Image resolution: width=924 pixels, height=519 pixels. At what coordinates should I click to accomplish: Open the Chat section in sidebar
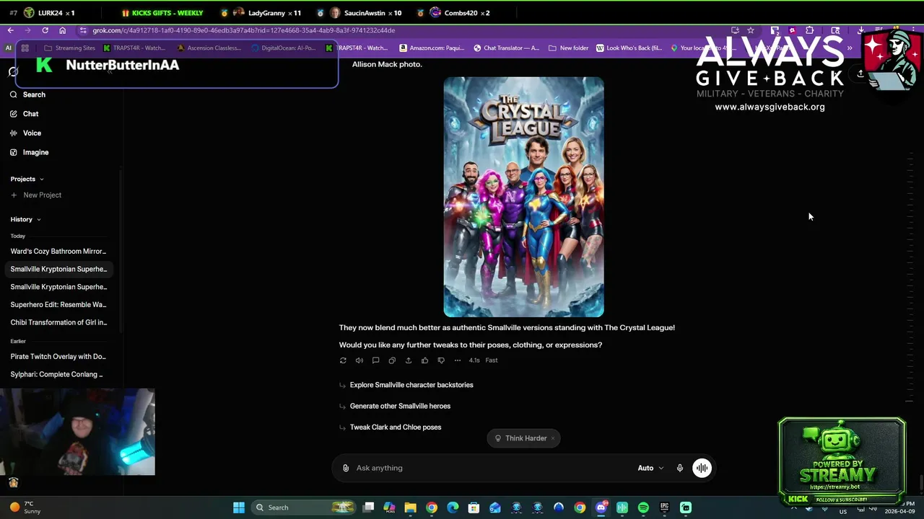point(25,114)
